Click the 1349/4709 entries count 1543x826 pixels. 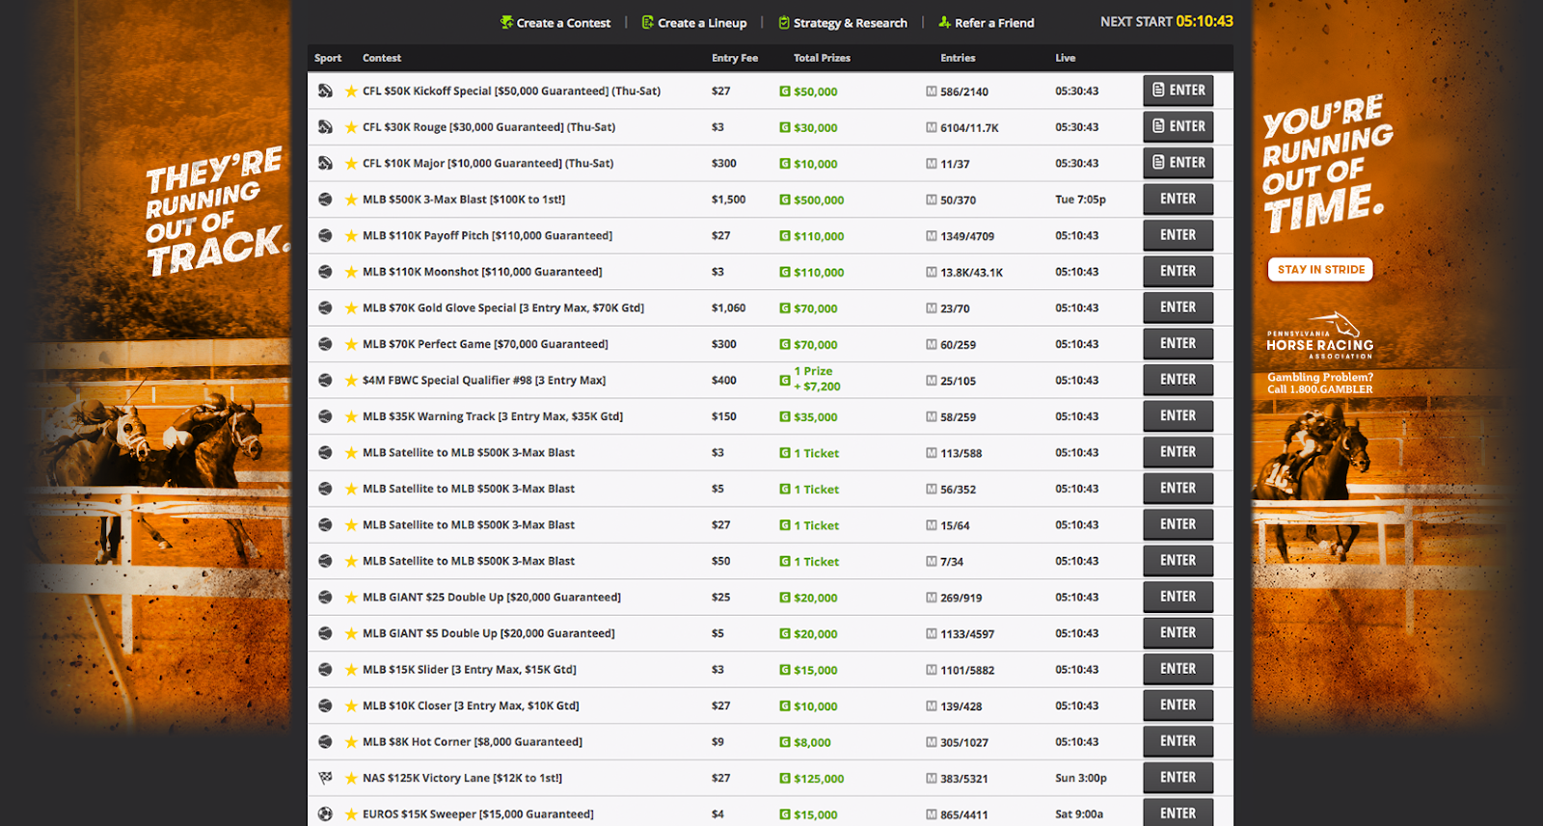(967, 236)
